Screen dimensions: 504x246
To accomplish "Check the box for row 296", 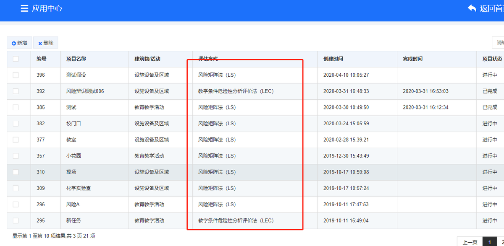I will tap(16, 205).
